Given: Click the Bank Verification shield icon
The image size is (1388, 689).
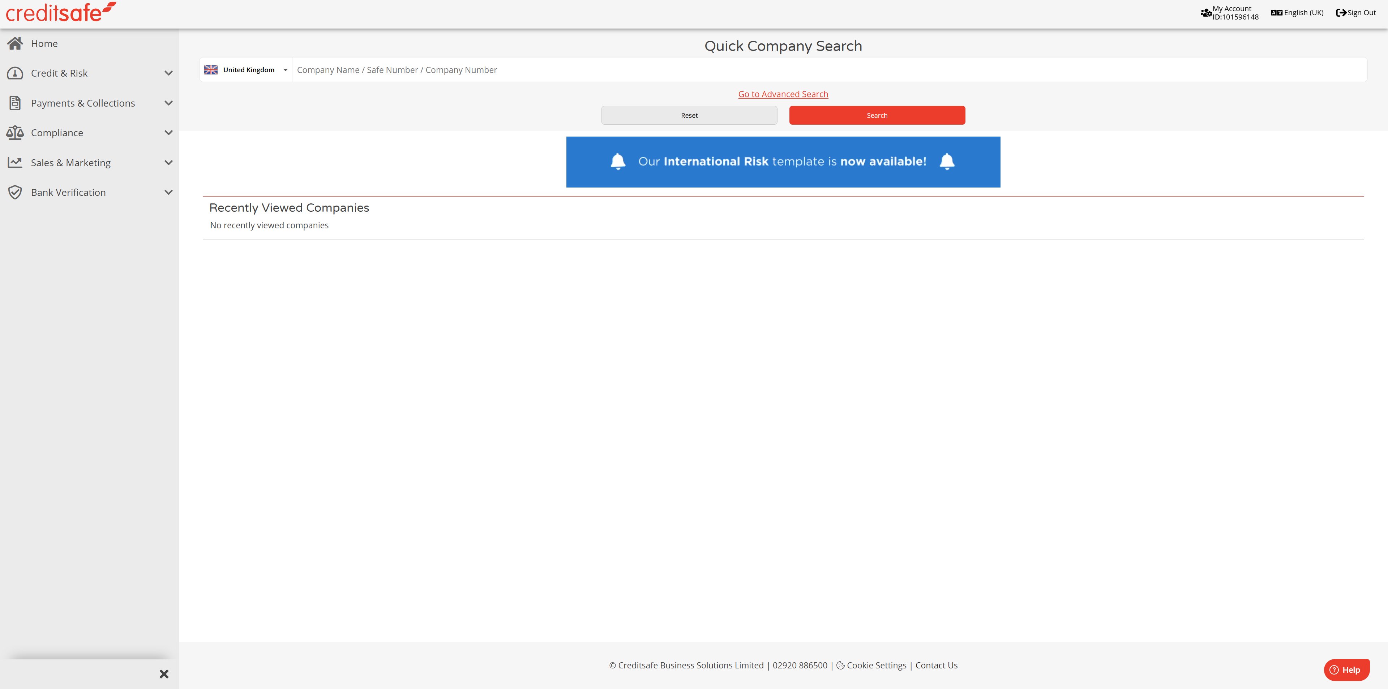Looking at the screenshot, I should [15, 192].
